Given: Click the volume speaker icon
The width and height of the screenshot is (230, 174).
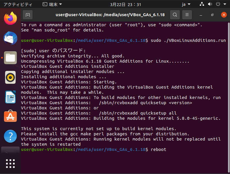Looking at the screenshot, I should [210, 4].
